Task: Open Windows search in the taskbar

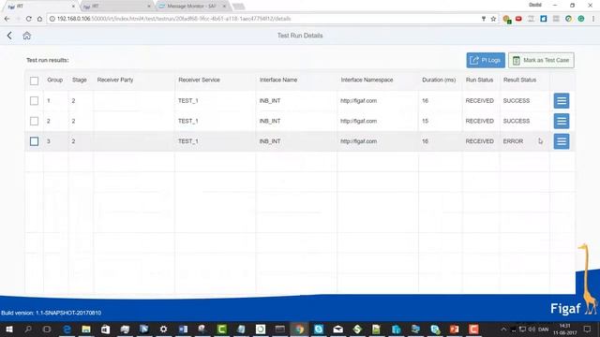Action: [x=28, y=329]
